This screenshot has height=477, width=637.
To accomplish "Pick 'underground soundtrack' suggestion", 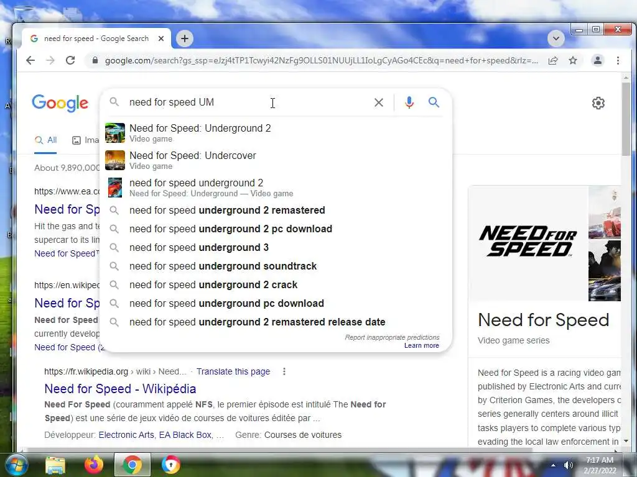I will point(276,266).
